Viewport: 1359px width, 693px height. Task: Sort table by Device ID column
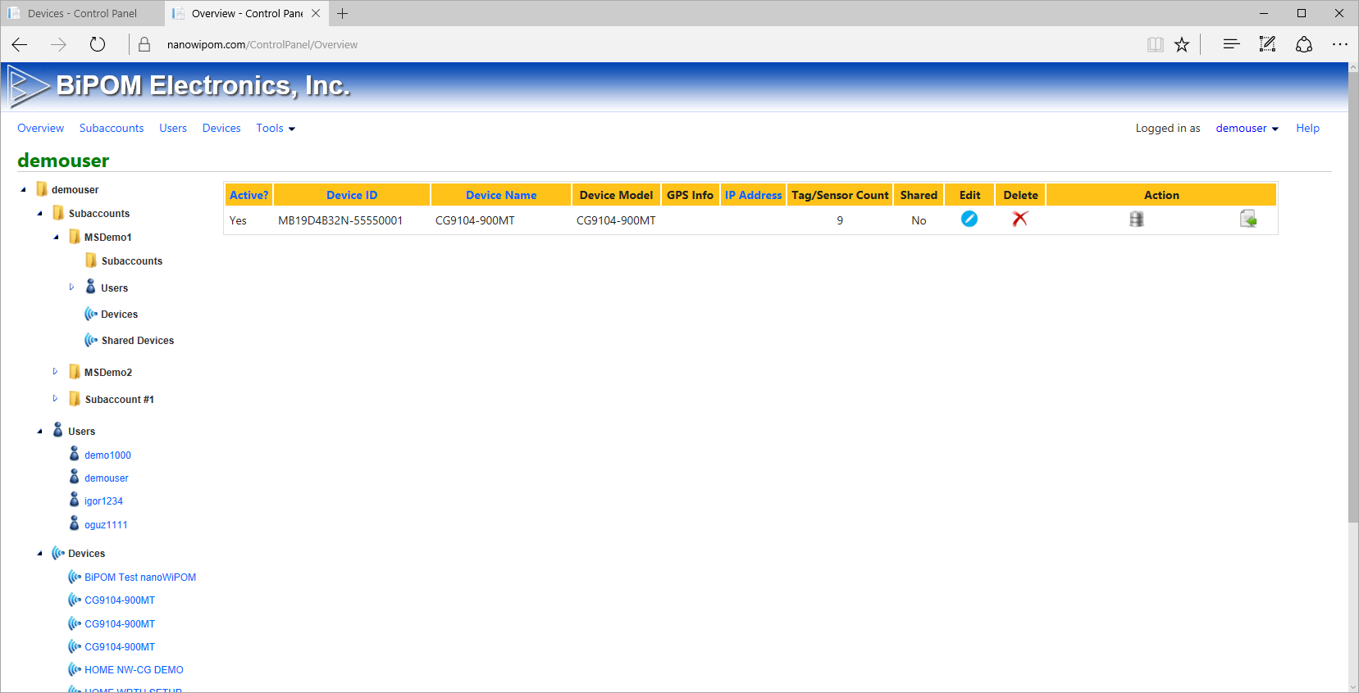point(352,195)
